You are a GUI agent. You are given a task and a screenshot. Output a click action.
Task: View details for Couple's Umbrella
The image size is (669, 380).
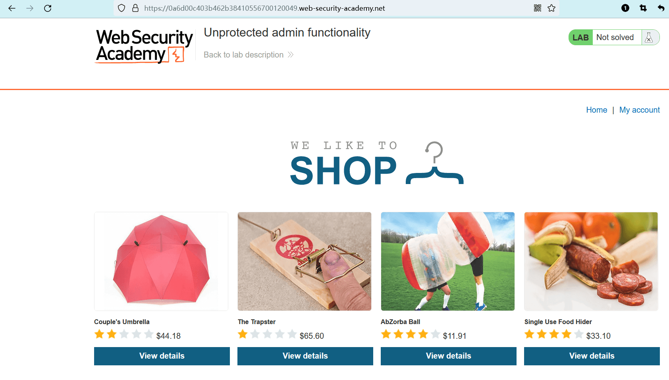(162, 356)
